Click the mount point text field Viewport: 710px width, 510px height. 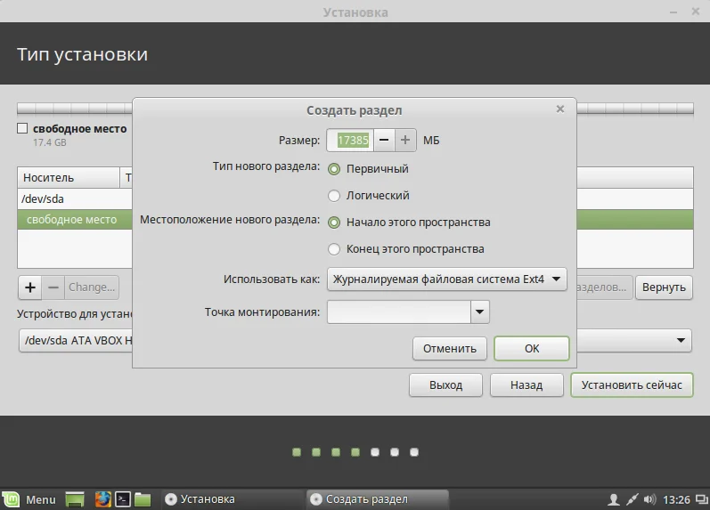pyautogui.click(x=398, y=312)
